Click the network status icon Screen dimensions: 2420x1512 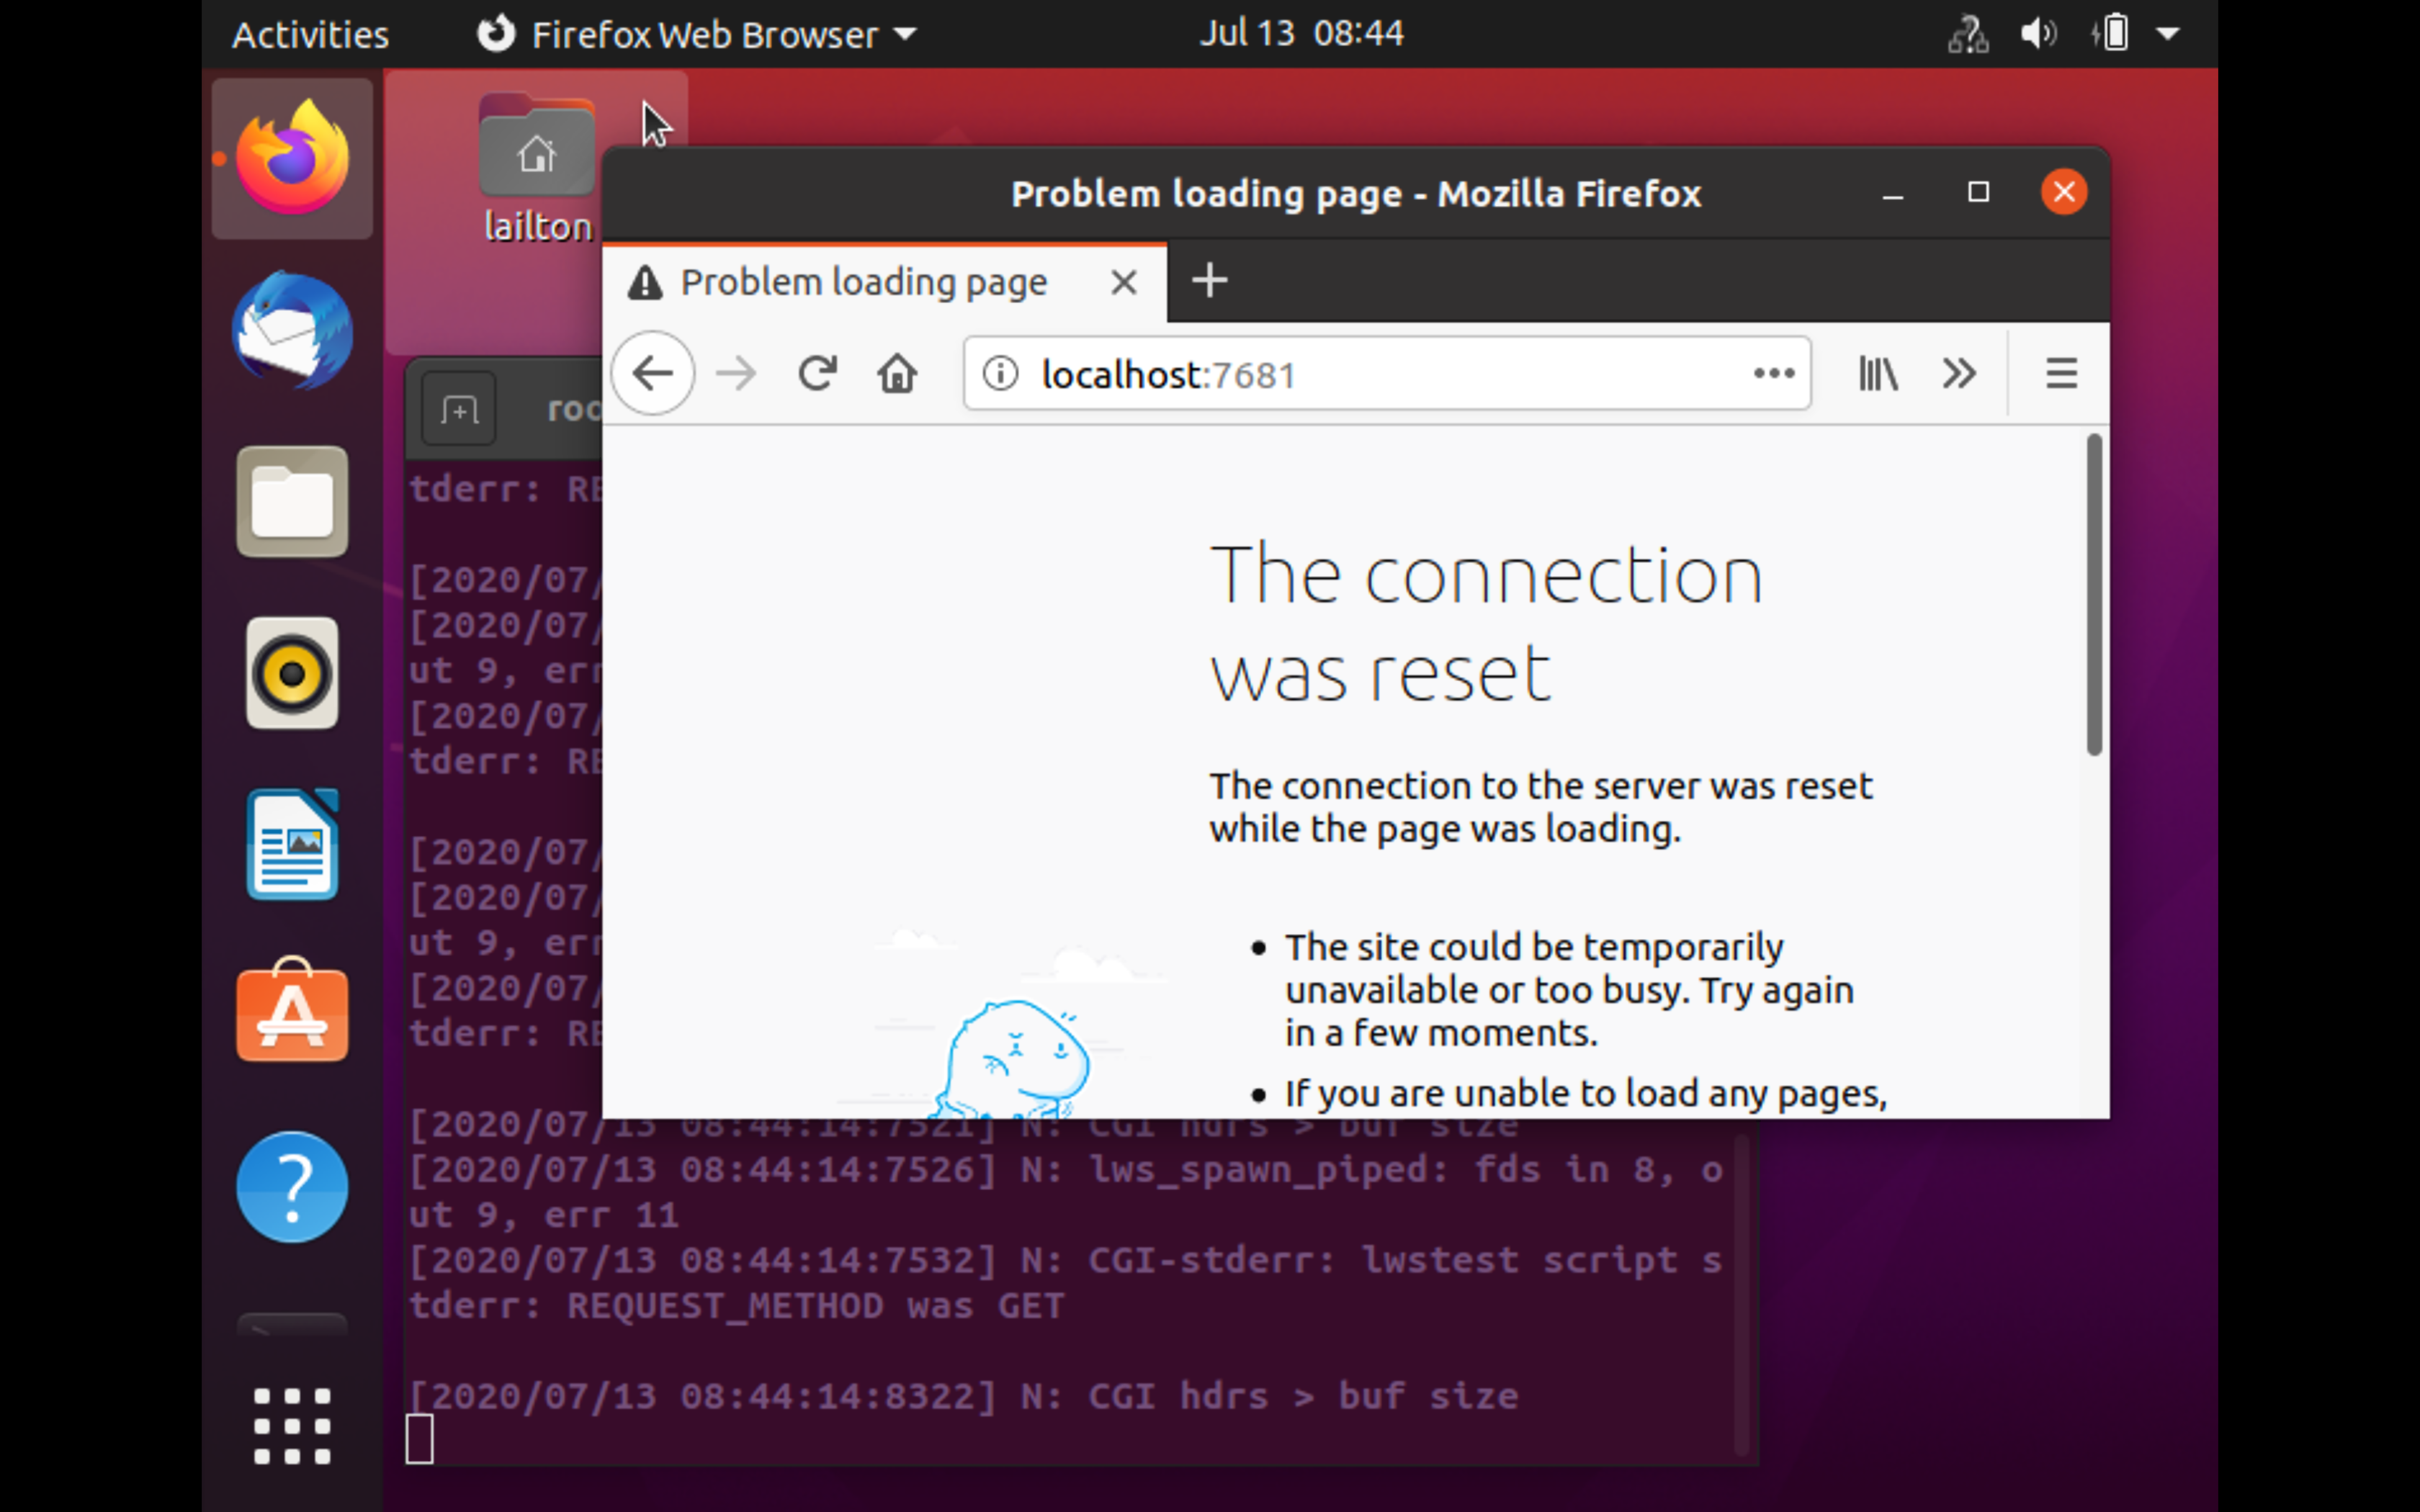click(x=1967, y=34)
